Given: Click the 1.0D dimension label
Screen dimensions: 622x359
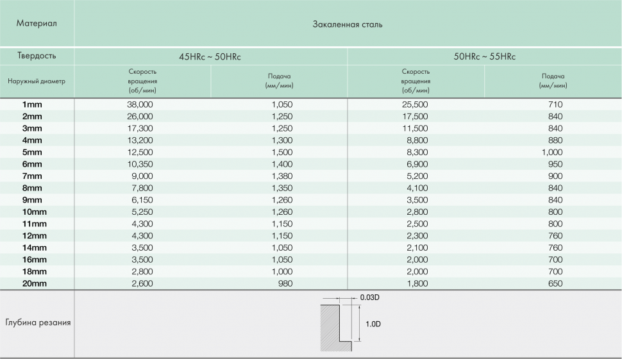Looking at the screenshot, I should (x=373, y=324).
